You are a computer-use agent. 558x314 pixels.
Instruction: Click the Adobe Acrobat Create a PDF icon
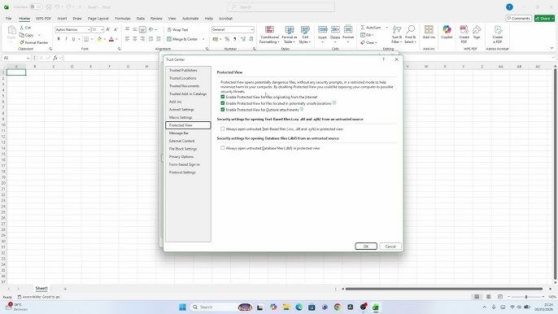(x=498, y=30)
